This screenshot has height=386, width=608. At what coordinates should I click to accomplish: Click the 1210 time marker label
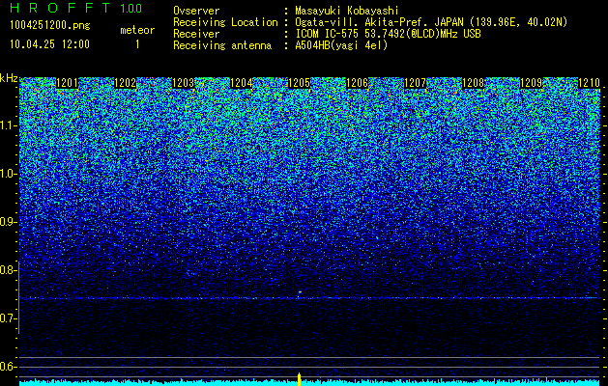[x=590, y=83]
